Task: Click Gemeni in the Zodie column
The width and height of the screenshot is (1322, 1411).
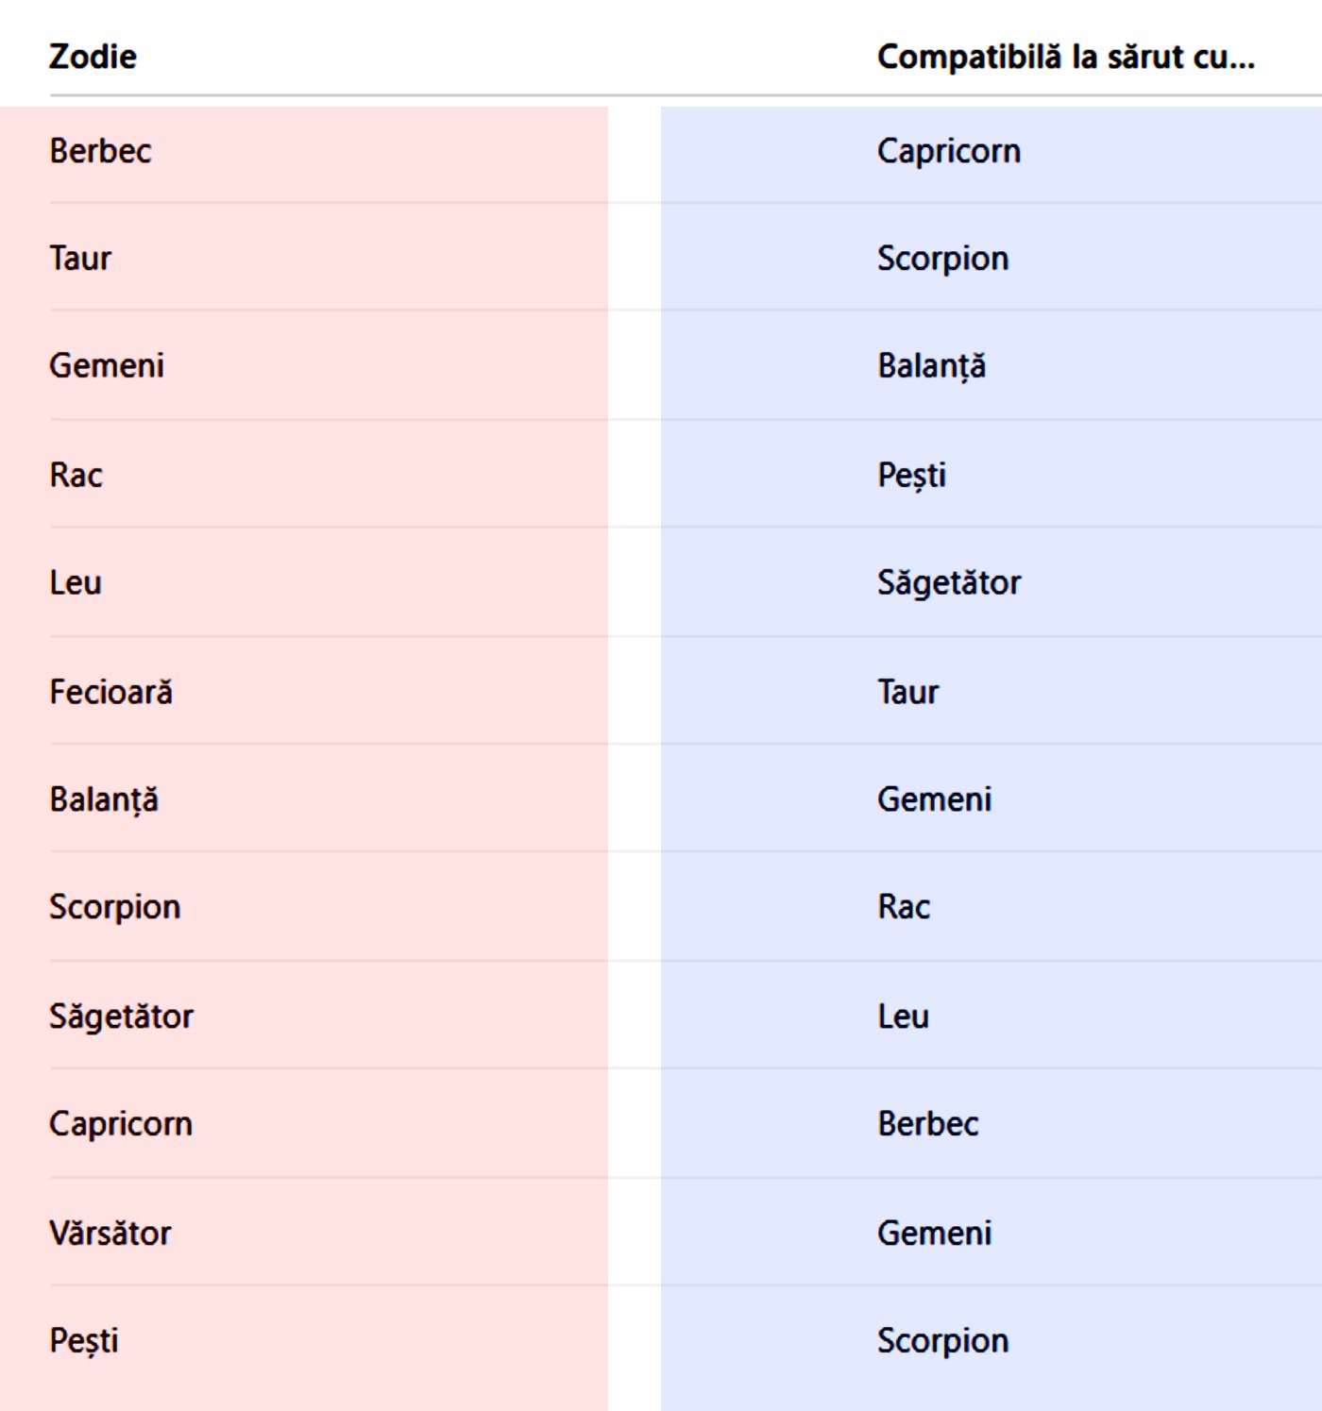Action: point(107,365)
